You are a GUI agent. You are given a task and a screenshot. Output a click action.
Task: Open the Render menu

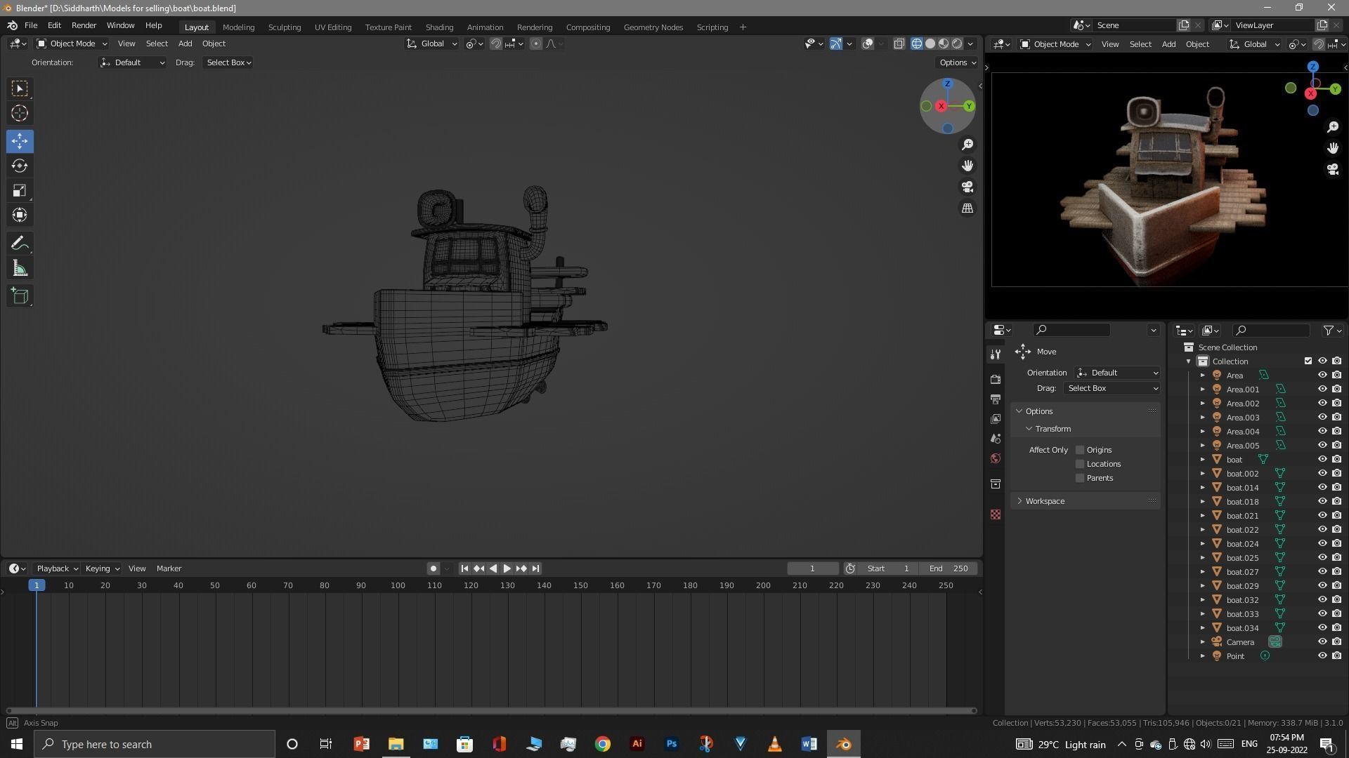[x=84, y=25]
